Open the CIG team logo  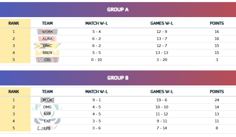[48, 60]
